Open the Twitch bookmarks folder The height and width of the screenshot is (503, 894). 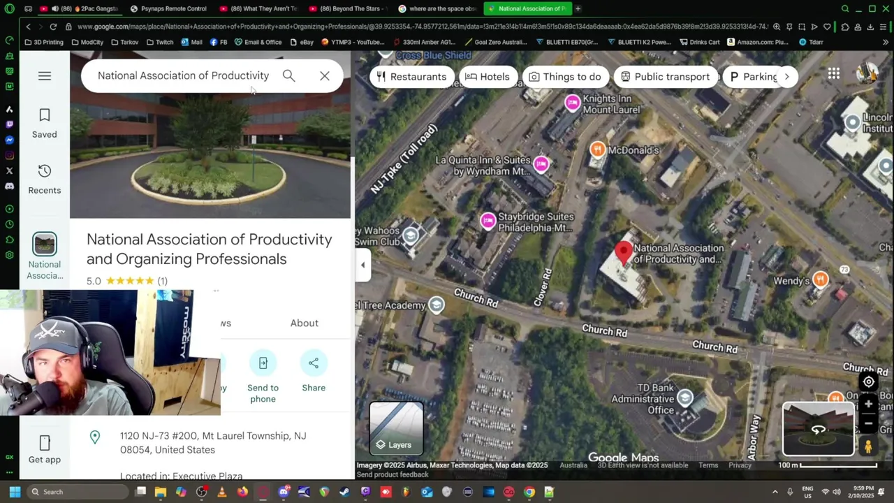point(160,42)
